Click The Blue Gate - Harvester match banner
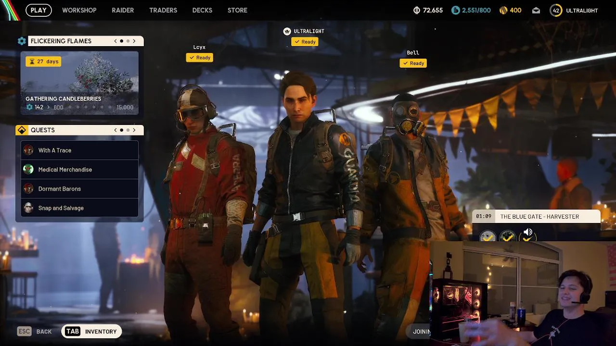616x346 pixels. pyautogui.click(x=536, y=216)
